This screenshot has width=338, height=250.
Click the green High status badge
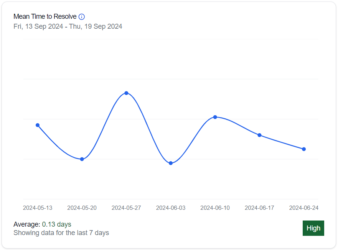point(313,228)
